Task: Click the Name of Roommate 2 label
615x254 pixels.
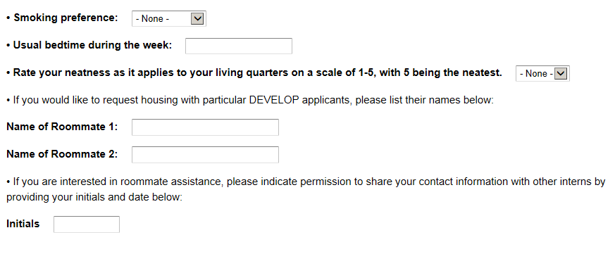Action: (x=62, y=154)
